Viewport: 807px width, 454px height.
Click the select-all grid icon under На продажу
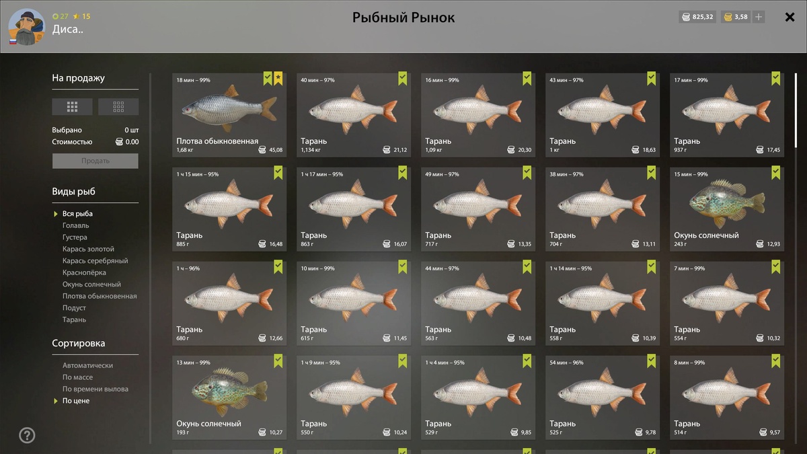tap(73, 106)
